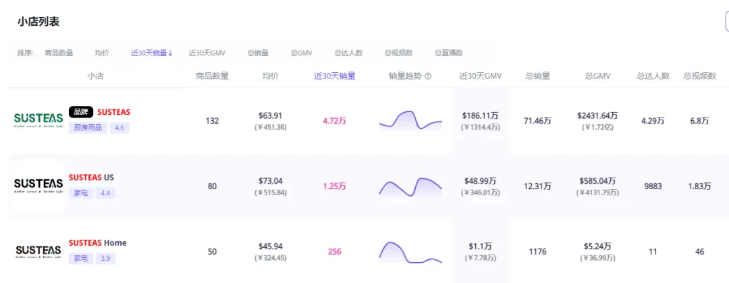
Task: Select total sales 12.31万
Action: (x=537, y=186)
